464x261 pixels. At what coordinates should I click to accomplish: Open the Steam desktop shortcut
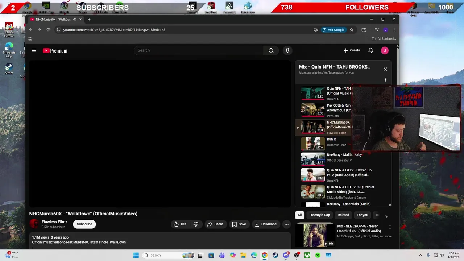[9, 69]
